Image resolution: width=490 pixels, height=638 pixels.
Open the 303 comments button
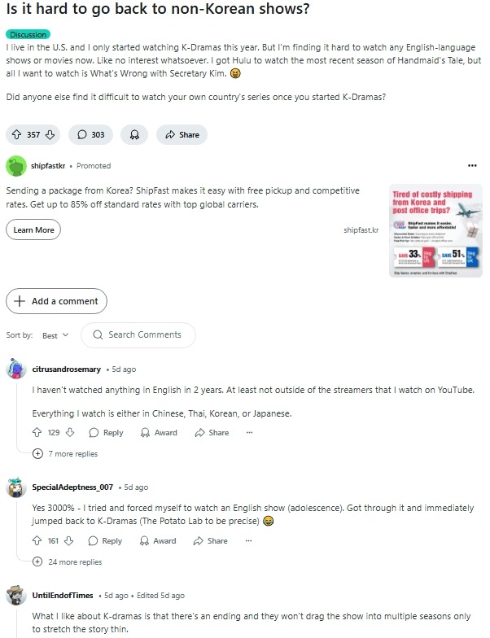click(x=90, y=135)
